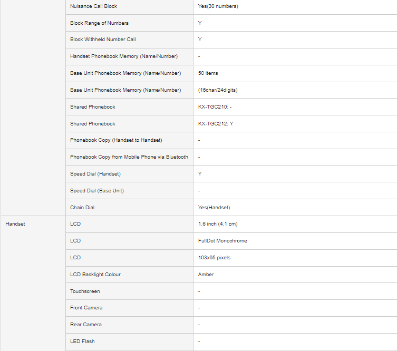Click the Handset section heading
Screen dimensions: 397x351
coord(15,224)
